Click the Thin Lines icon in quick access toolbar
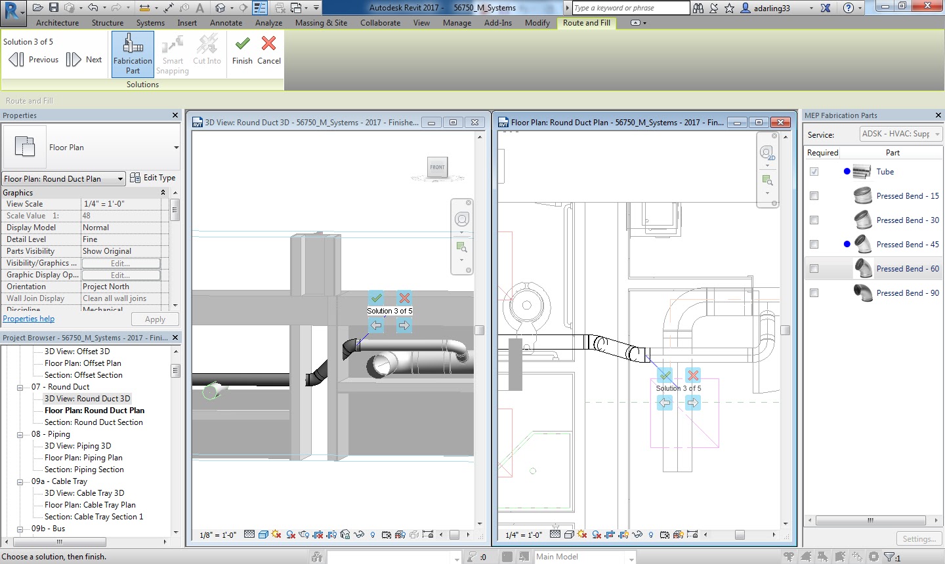This screenshot has height=564, width=945. (x=260, y=8)
